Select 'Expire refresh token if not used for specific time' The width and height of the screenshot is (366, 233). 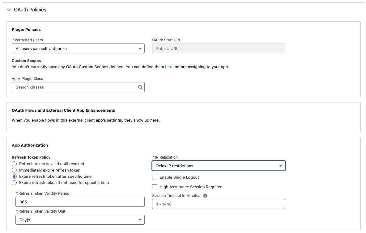pyautogui.click(x=14, y=182)
